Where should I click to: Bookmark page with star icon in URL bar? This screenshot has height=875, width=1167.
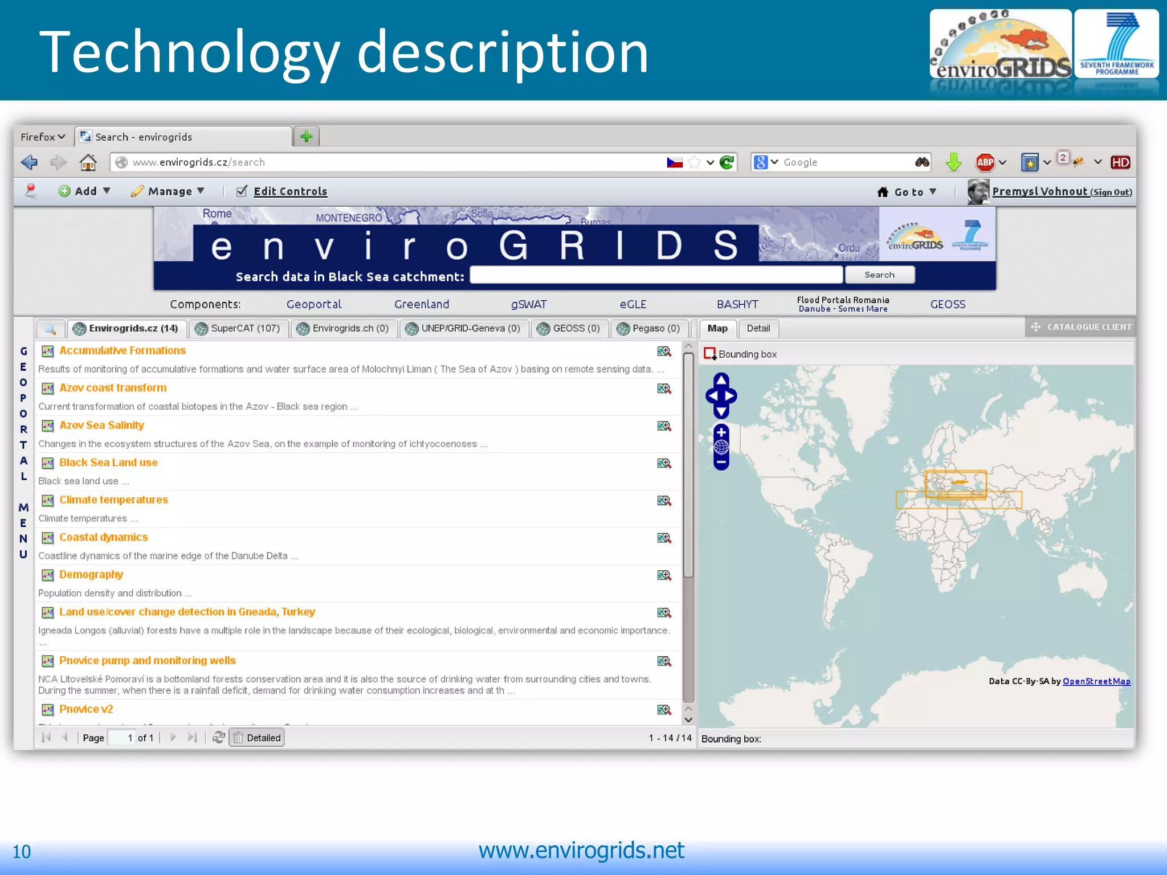[694, 162]
